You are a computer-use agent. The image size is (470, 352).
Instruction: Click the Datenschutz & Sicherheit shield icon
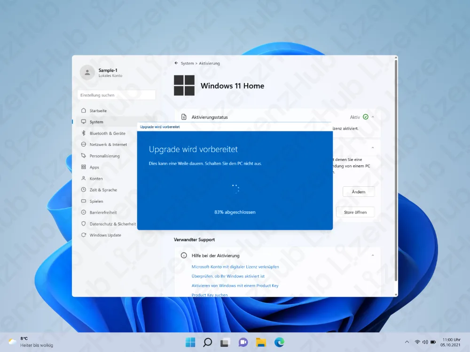coord(84,223)
